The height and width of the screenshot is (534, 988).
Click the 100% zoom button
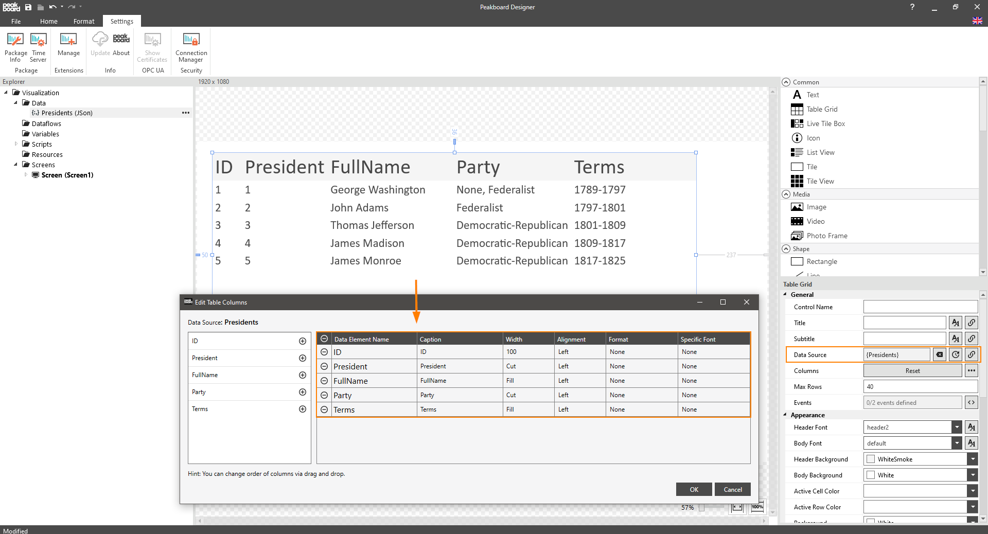(757, 507)
